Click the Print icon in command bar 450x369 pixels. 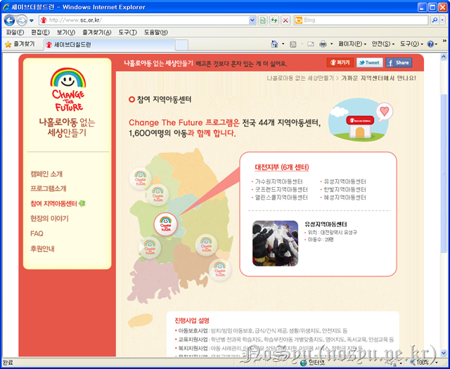323,44
